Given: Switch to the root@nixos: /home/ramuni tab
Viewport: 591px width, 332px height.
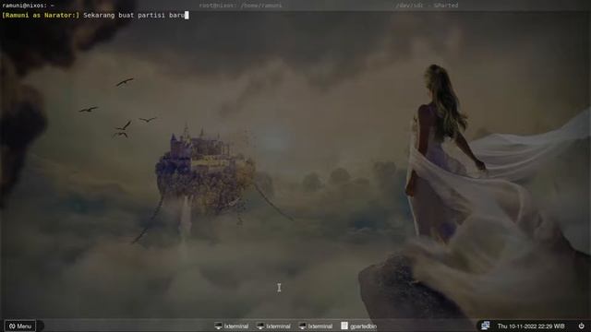Looking at the screenshot, I should coord(240,6).
